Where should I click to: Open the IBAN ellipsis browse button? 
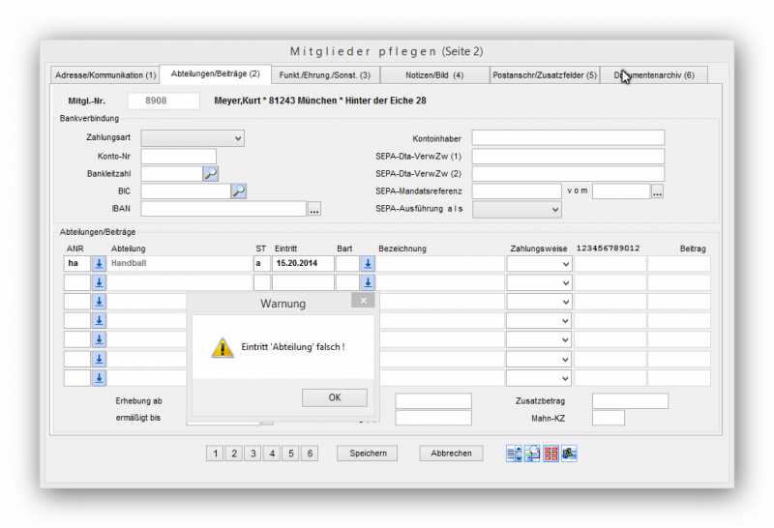click(314, 209)
